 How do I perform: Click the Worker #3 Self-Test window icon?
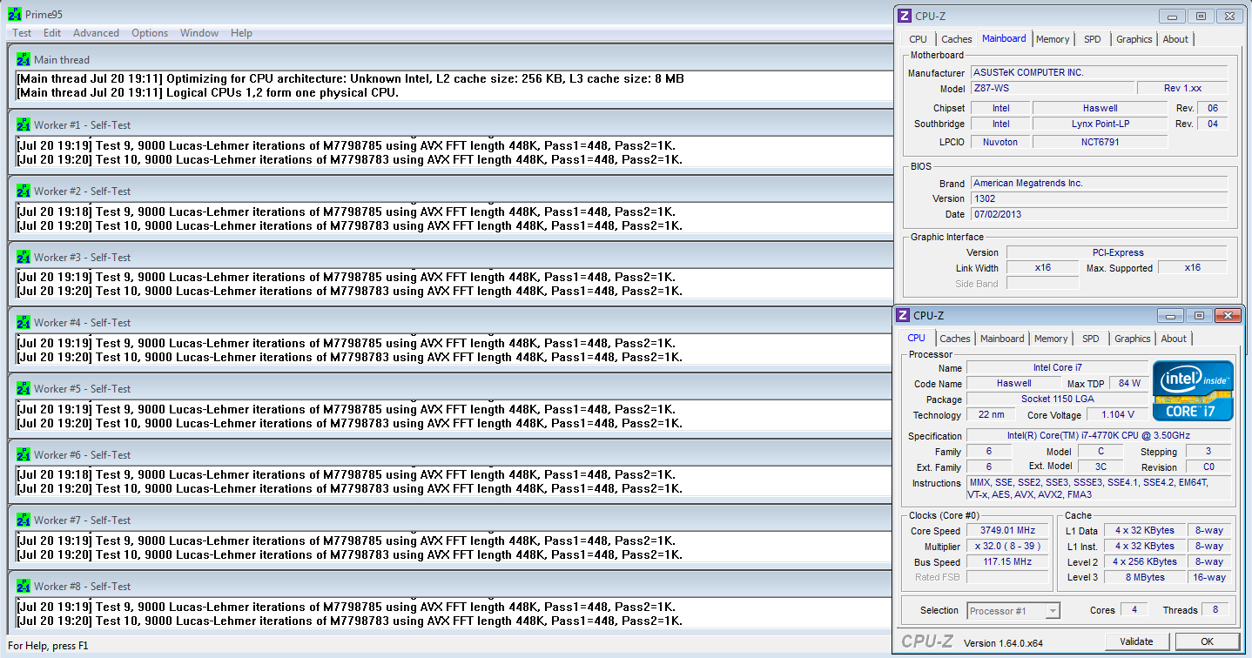(x=24, y=257)
